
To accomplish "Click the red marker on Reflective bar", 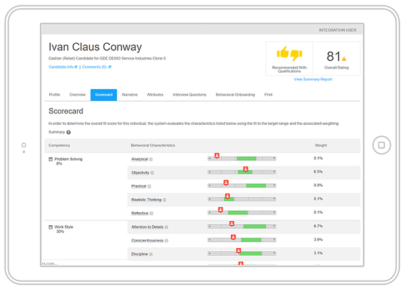I will [x=220, y=210].
